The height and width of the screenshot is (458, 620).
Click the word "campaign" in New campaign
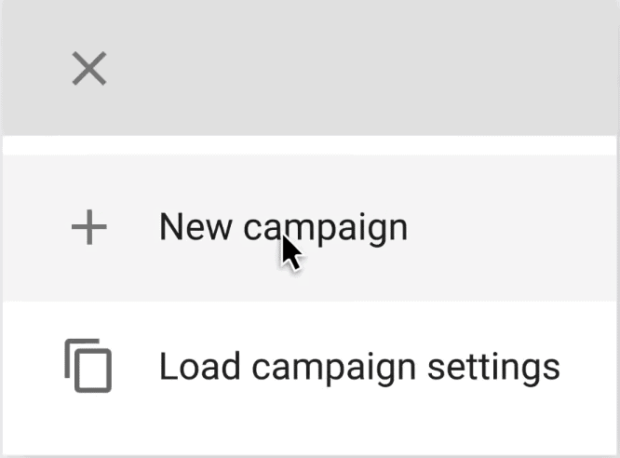326,231
